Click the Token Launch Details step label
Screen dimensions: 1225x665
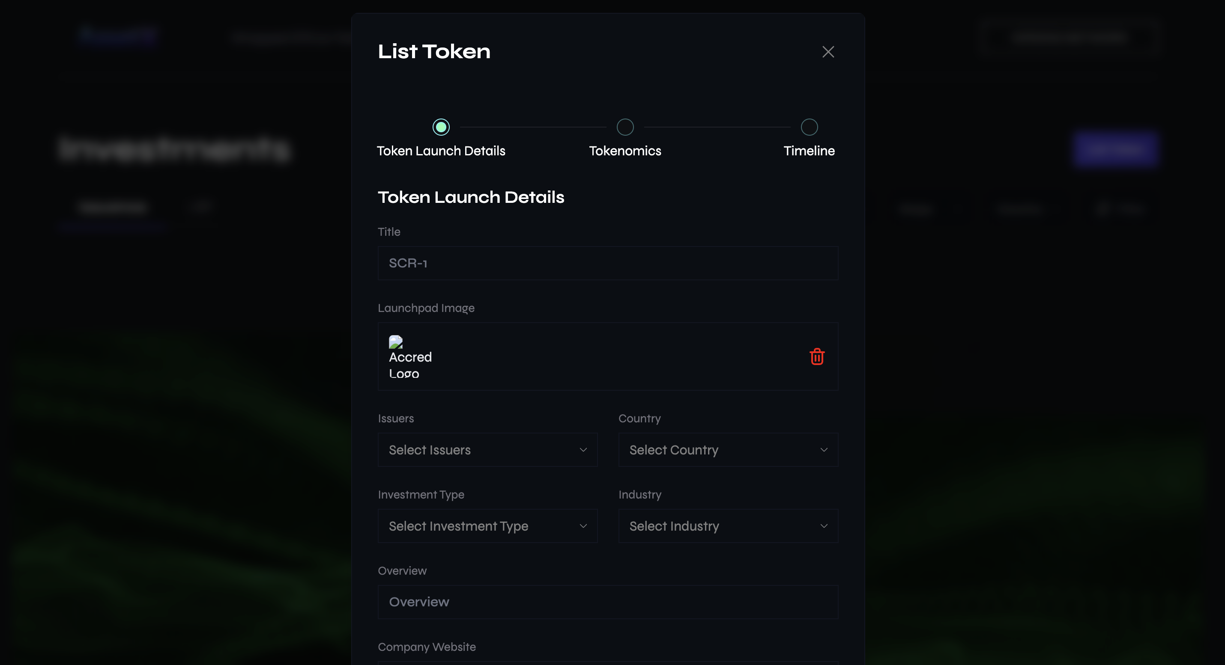(441, 151)
